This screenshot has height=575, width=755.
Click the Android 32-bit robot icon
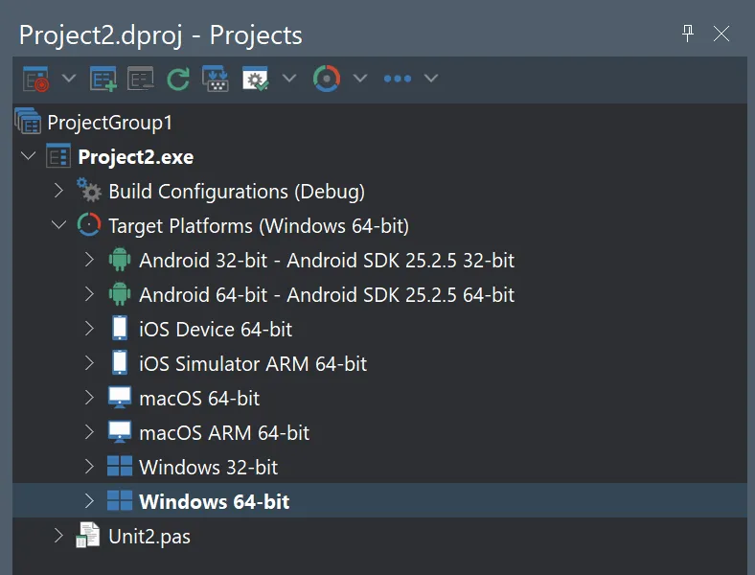coord(120,260)
